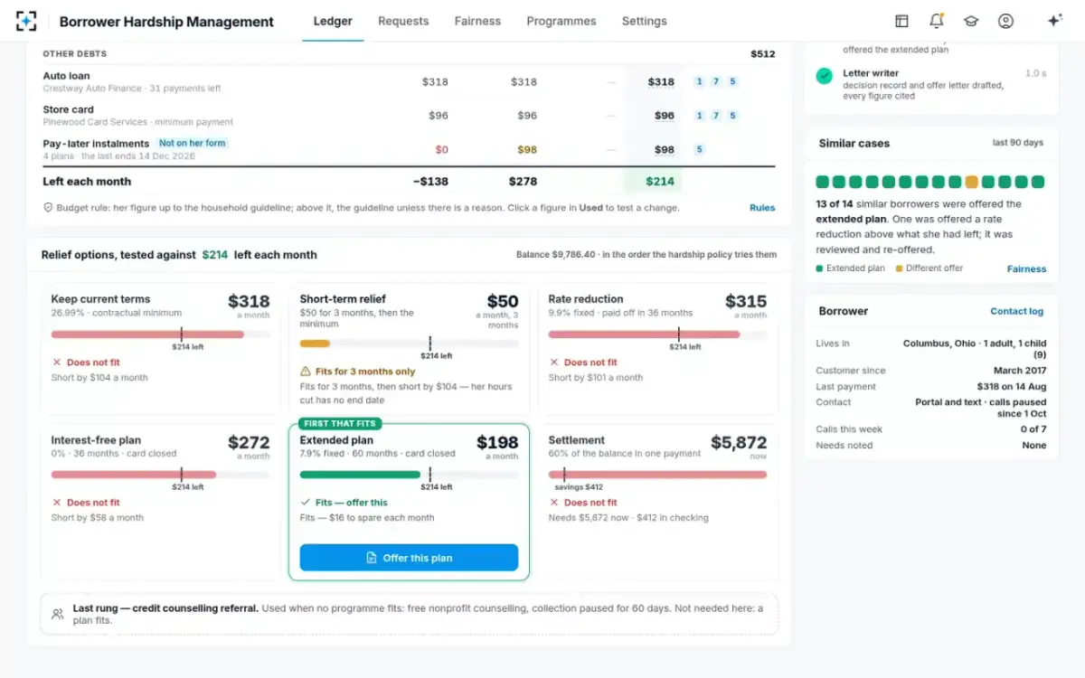Switch to the Requests tab
The image size is (1085, 678).
pos(403,21)
